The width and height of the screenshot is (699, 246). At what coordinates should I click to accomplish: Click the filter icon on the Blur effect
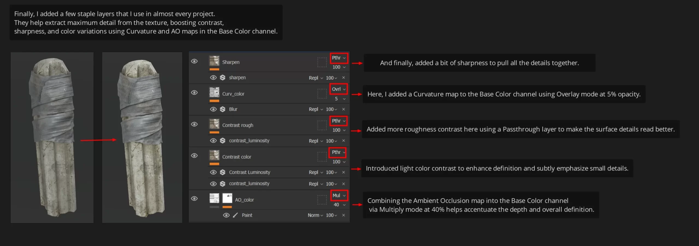point(223,109)
